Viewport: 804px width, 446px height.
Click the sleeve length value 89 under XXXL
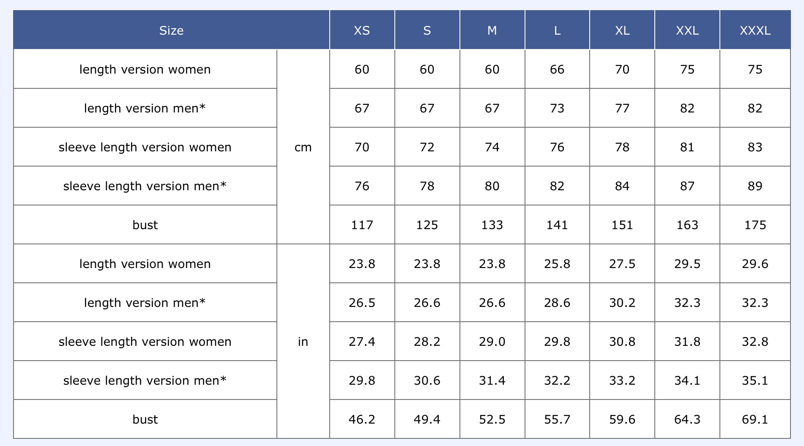755,186
